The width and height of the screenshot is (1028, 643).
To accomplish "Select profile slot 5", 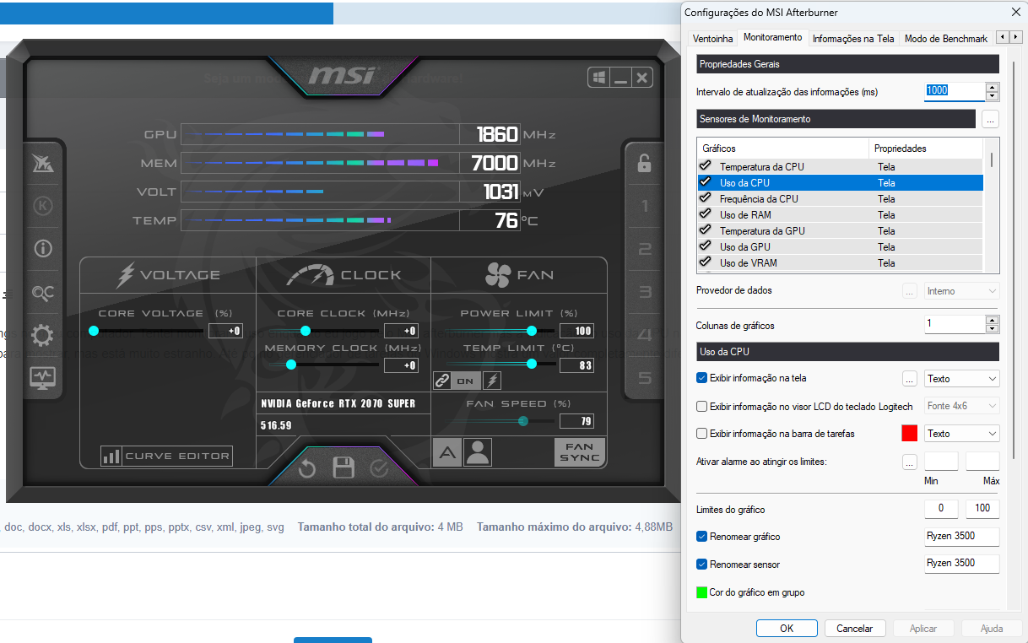I will pyautogui.click(x=645, y=378).
